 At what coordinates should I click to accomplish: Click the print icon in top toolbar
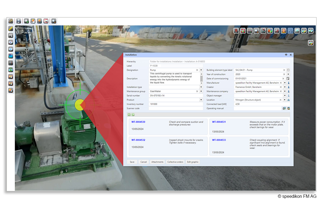click(19, 21)
